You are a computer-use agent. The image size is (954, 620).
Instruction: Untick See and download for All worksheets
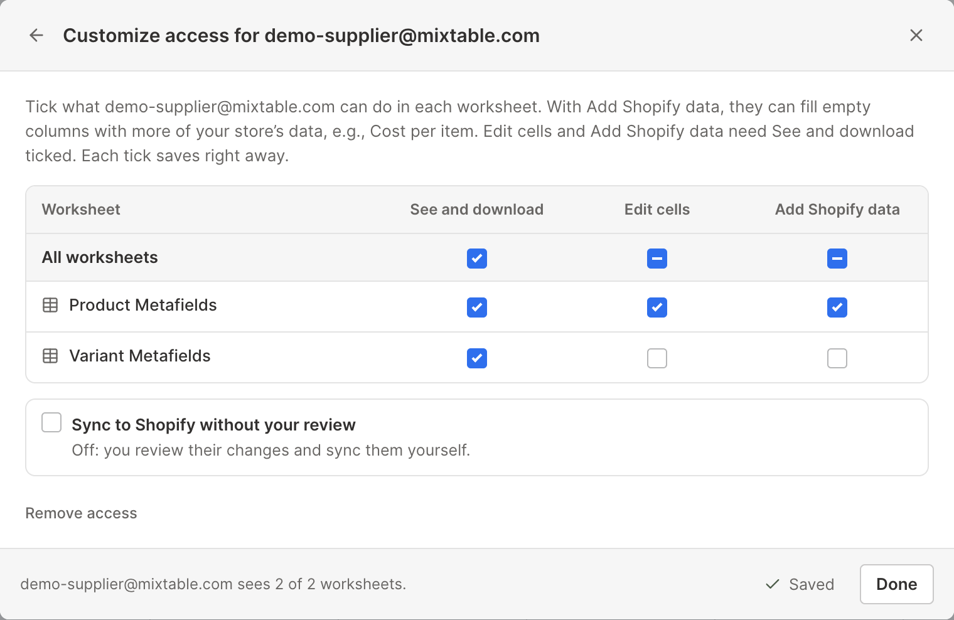(x=477, y=259)
